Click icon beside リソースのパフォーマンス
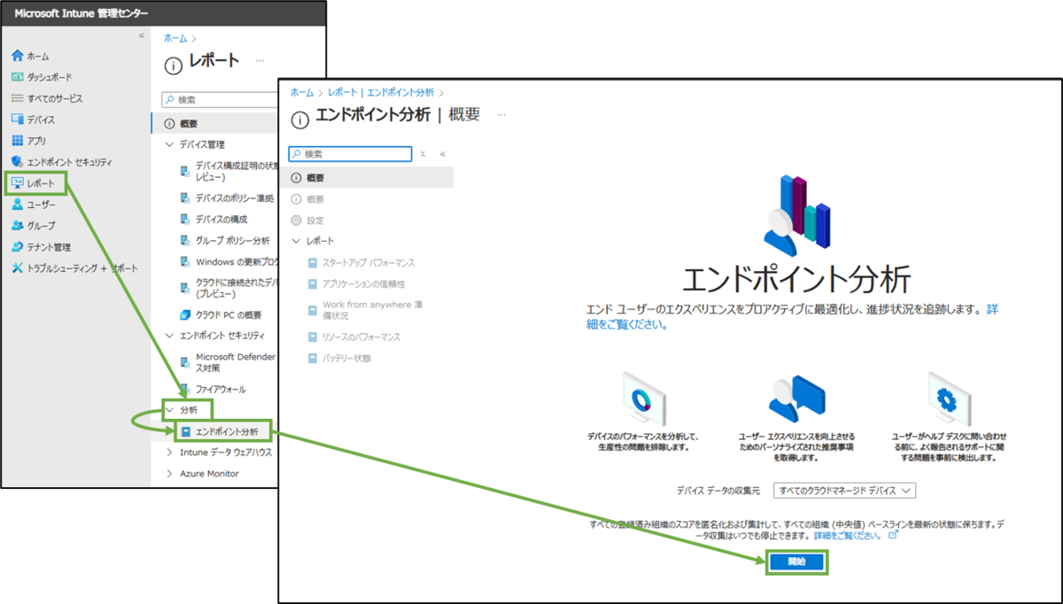This screenshot has width=1063, height=604. pyautogui.click(x=312, y=337)
